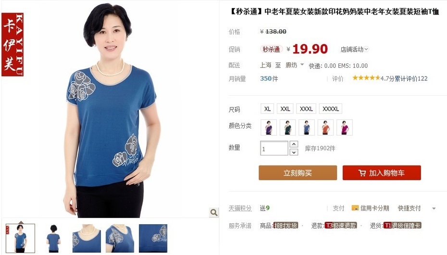Click the five-star rating icons

[x=366, y=78]
